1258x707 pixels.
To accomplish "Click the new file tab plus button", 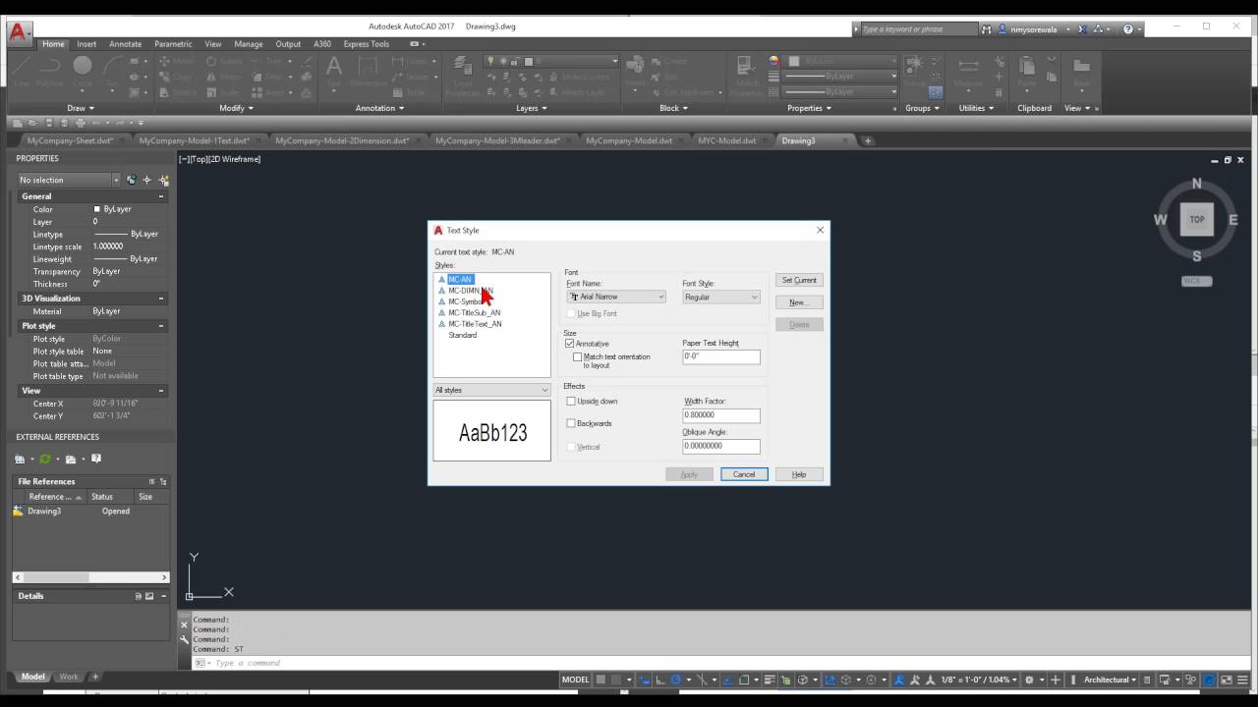I will tap(868, 140).
